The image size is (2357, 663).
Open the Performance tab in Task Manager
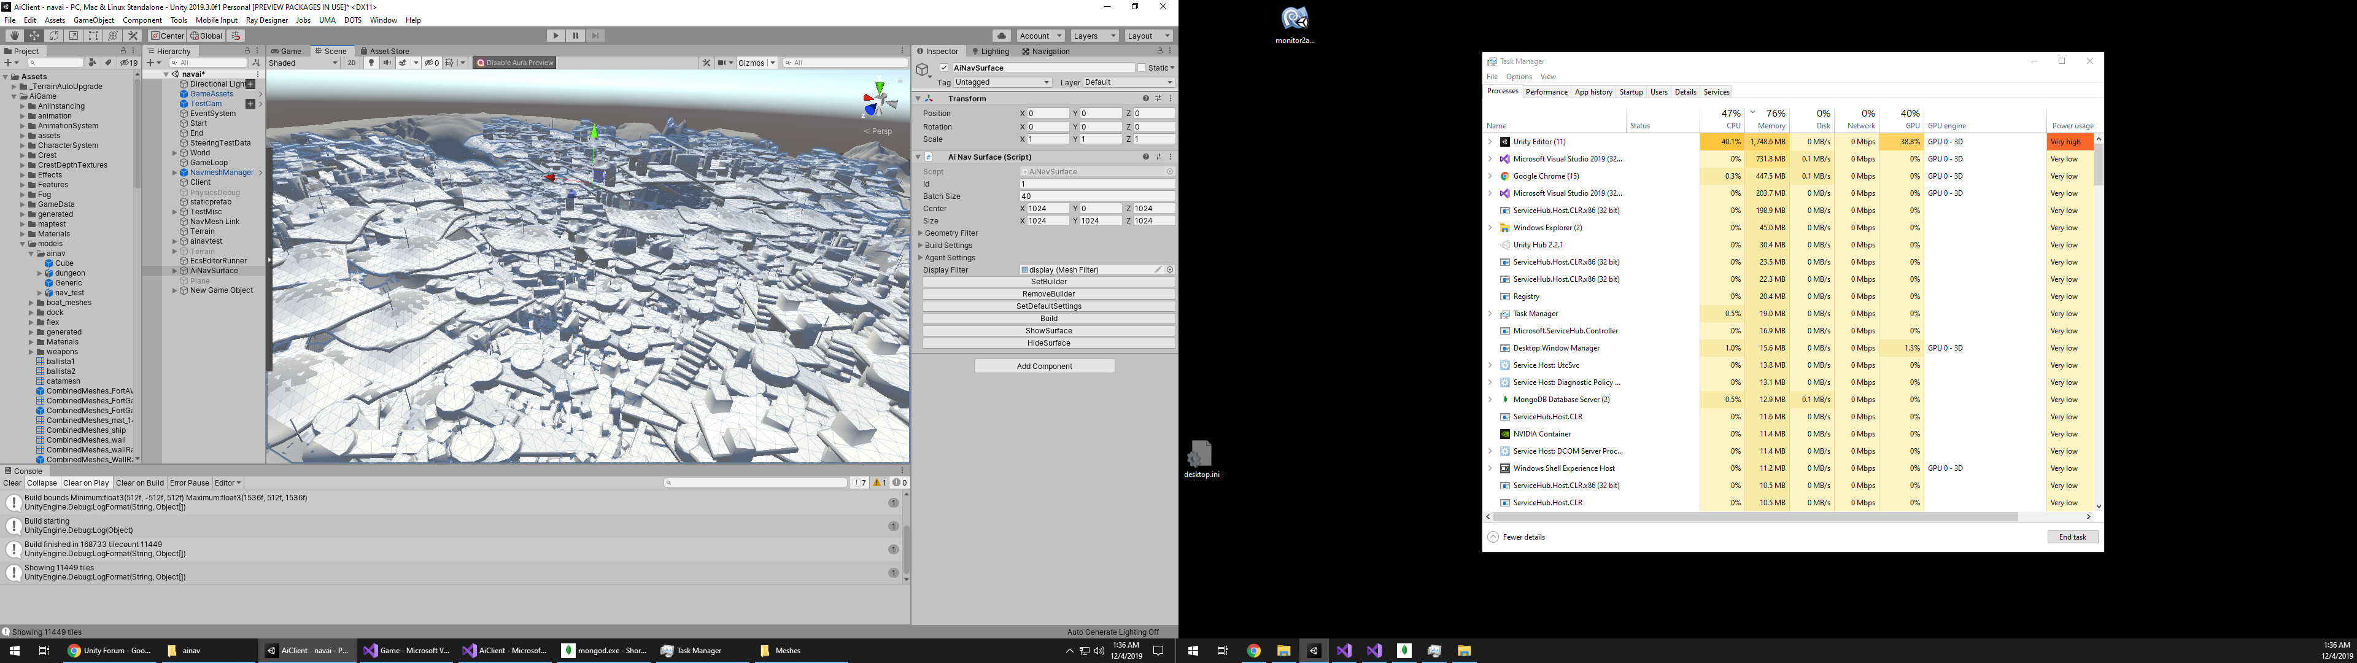coord(1546,91)
